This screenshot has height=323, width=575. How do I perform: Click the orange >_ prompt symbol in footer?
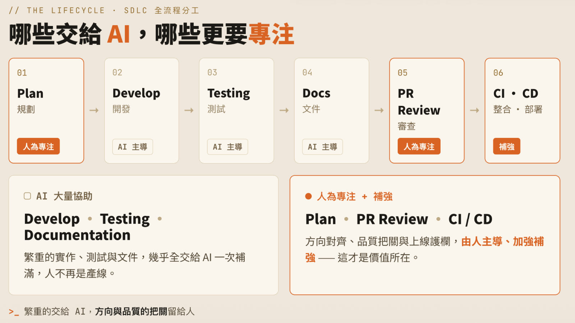[14, 312]
